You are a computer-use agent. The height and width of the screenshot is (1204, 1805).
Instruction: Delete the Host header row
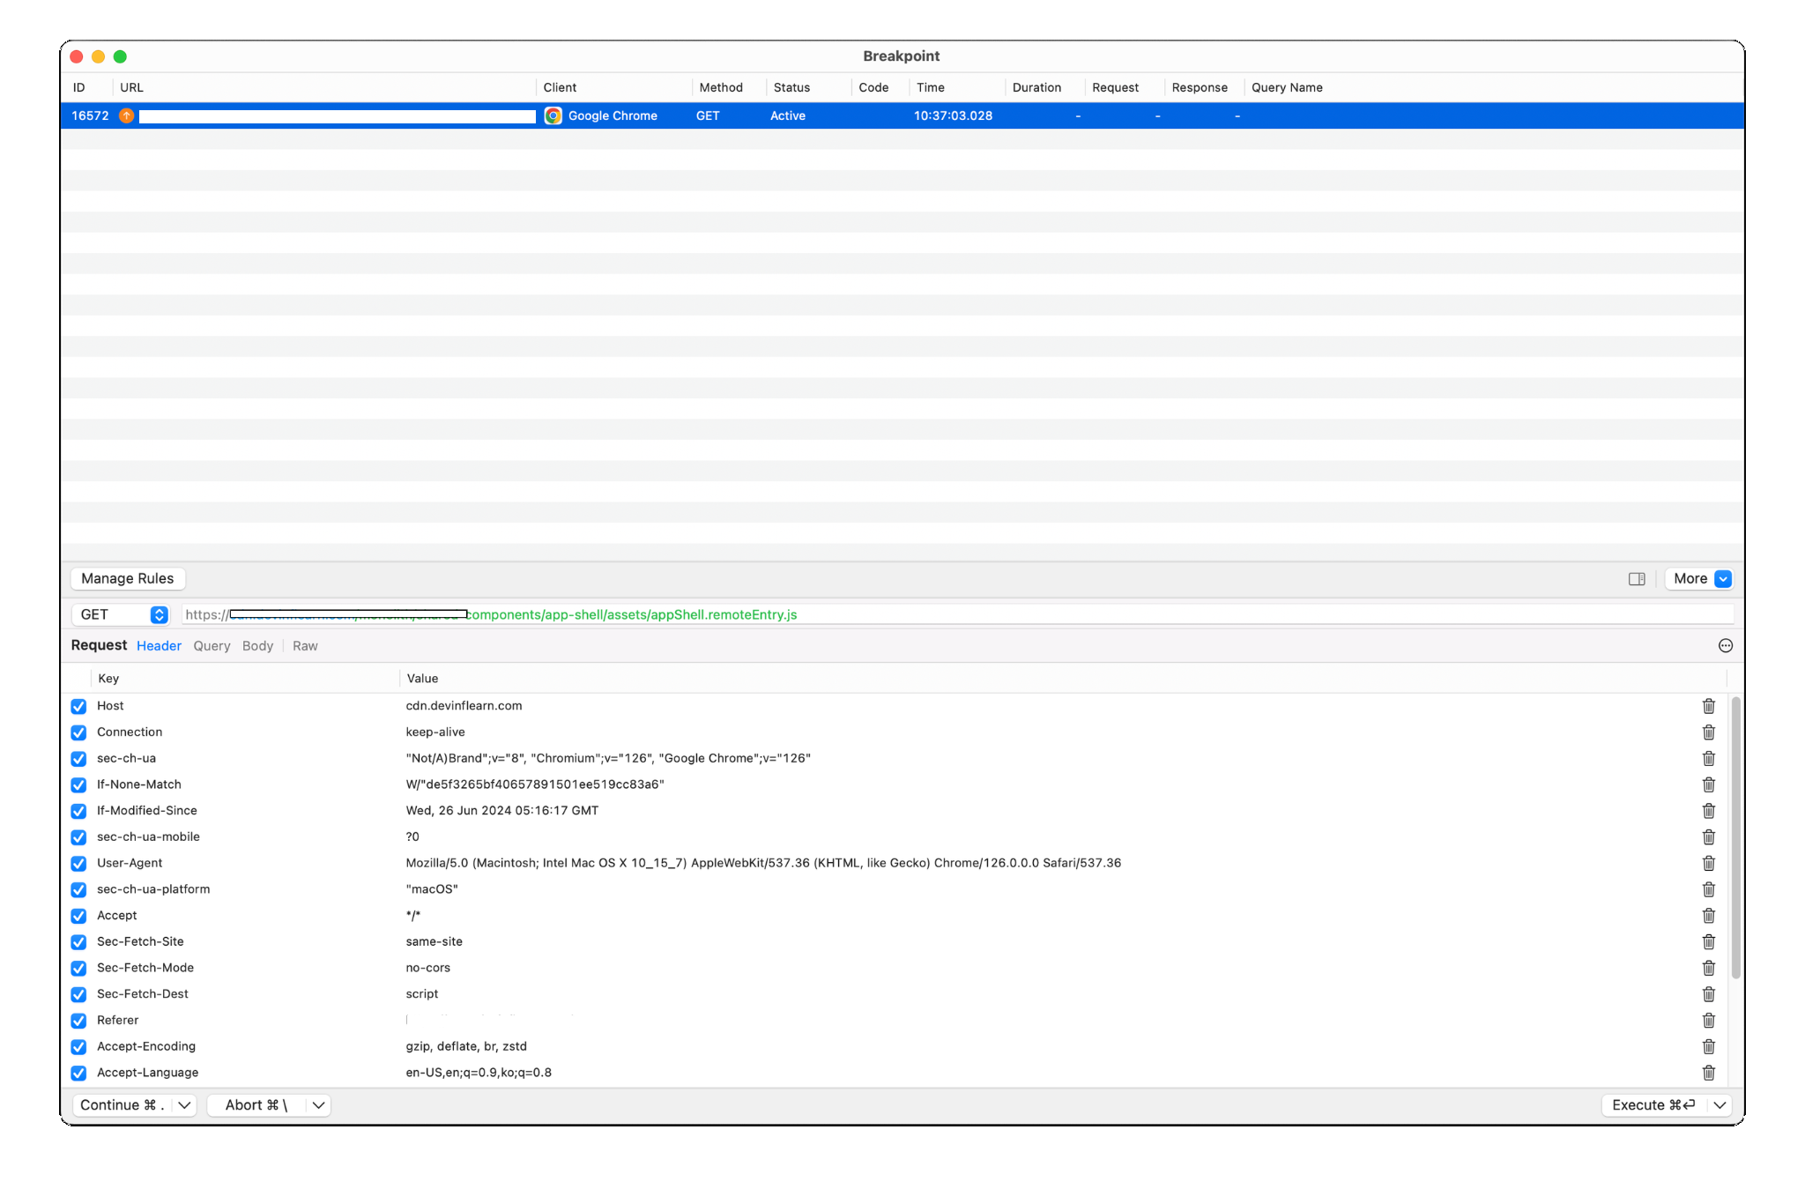(1708, 706)
